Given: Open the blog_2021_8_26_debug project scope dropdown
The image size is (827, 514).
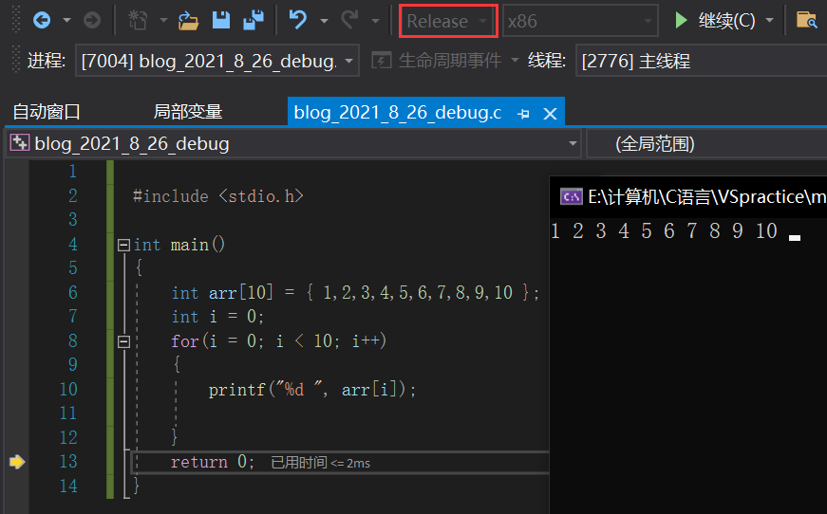Looking at the screenshot, I should click(293, 143).
